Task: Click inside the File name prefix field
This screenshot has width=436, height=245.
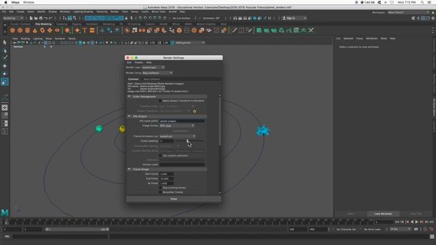Action: pyautogui.click(x=182, y=121)
